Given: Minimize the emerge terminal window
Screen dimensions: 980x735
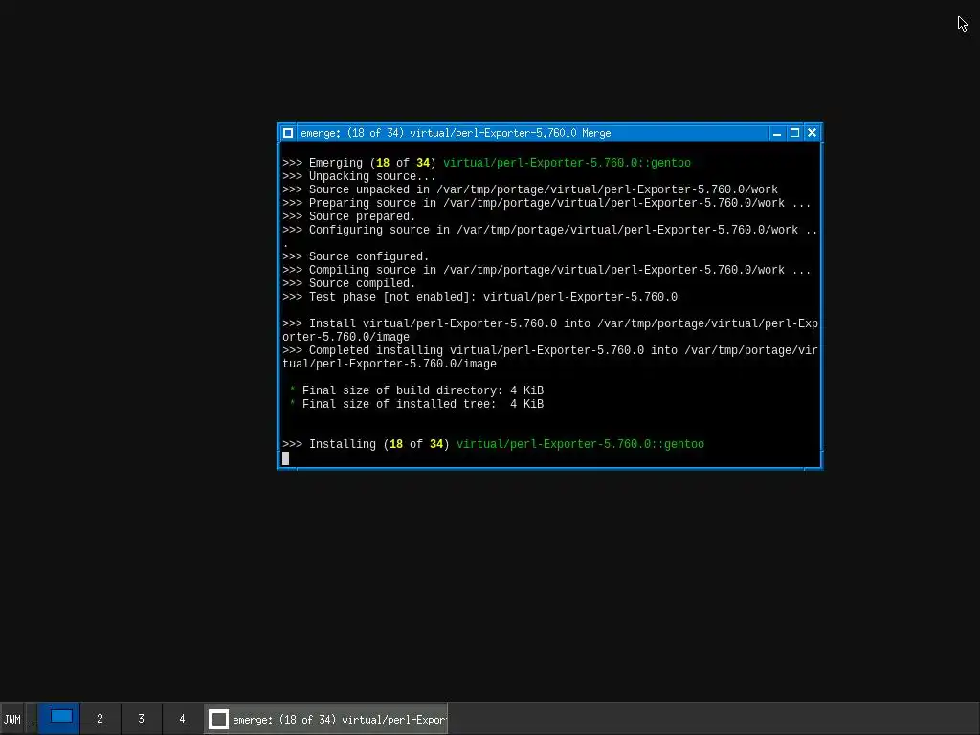Looking at the screenshot, I should click(x=777, y=133).
